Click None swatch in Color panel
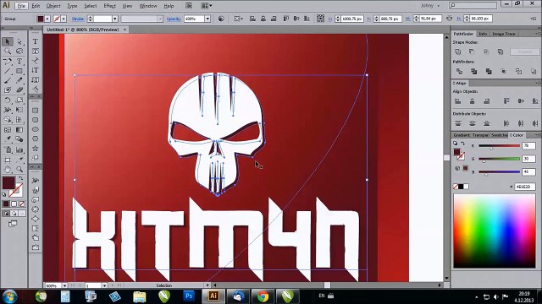Screen dimensions: 542x304 pyautogui.click(x=456, y=187)
